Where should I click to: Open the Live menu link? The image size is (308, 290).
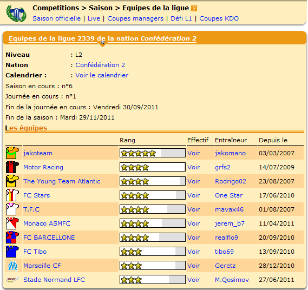[x=94, y=18]
